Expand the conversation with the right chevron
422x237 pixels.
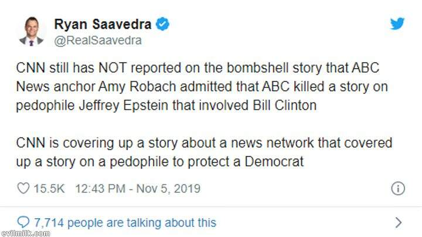pyautogui.click(x=398, y=222)
